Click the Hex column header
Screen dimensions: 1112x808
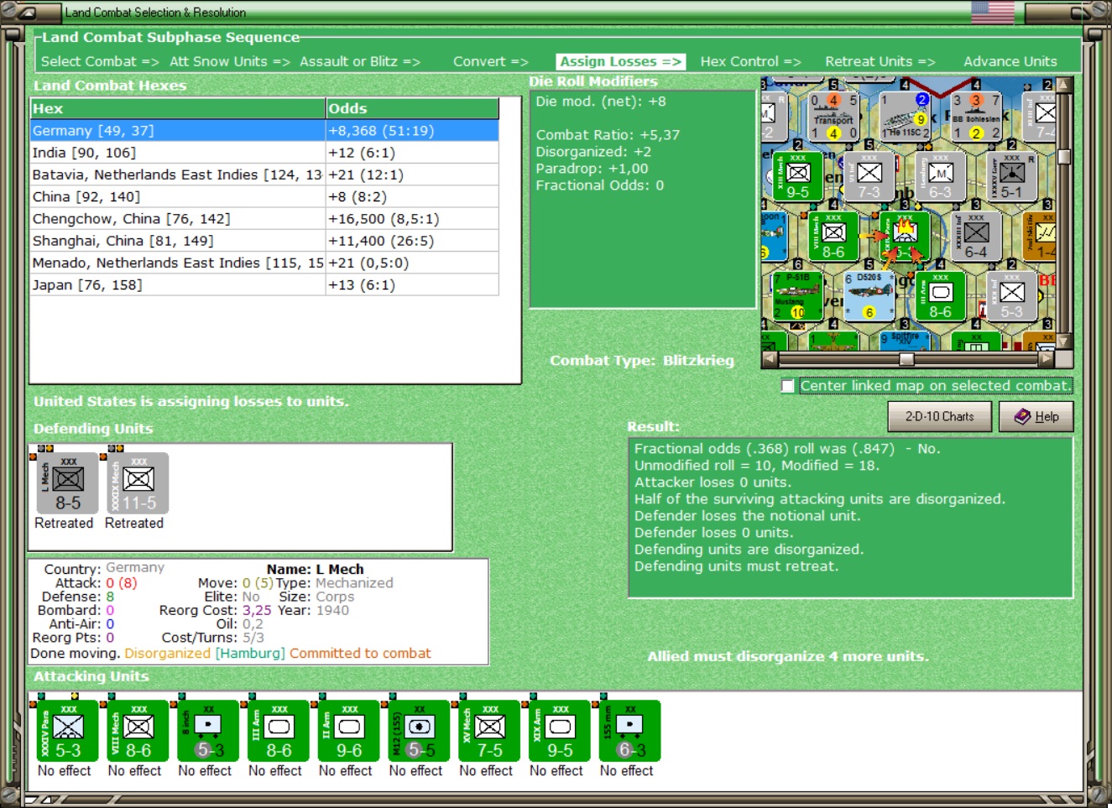[x=178, y=108]
